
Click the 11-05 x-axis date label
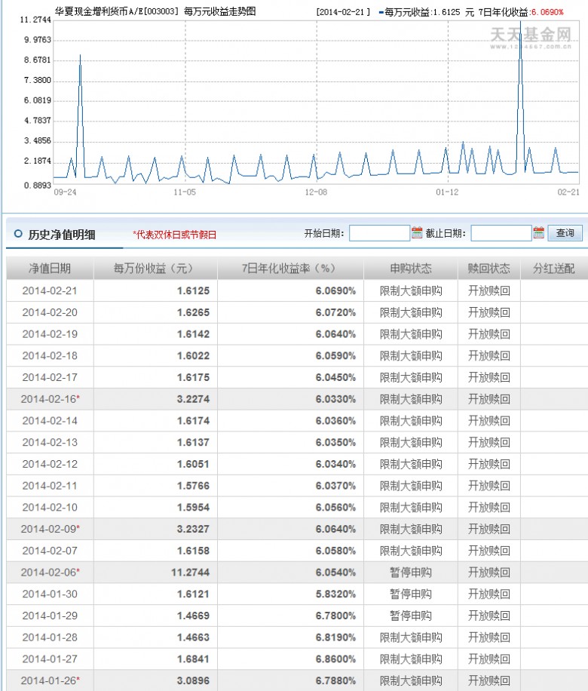(x=185, y=192)
